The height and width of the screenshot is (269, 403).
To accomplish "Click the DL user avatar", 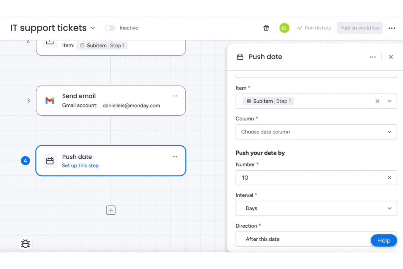I will click(x=284, y=28).
